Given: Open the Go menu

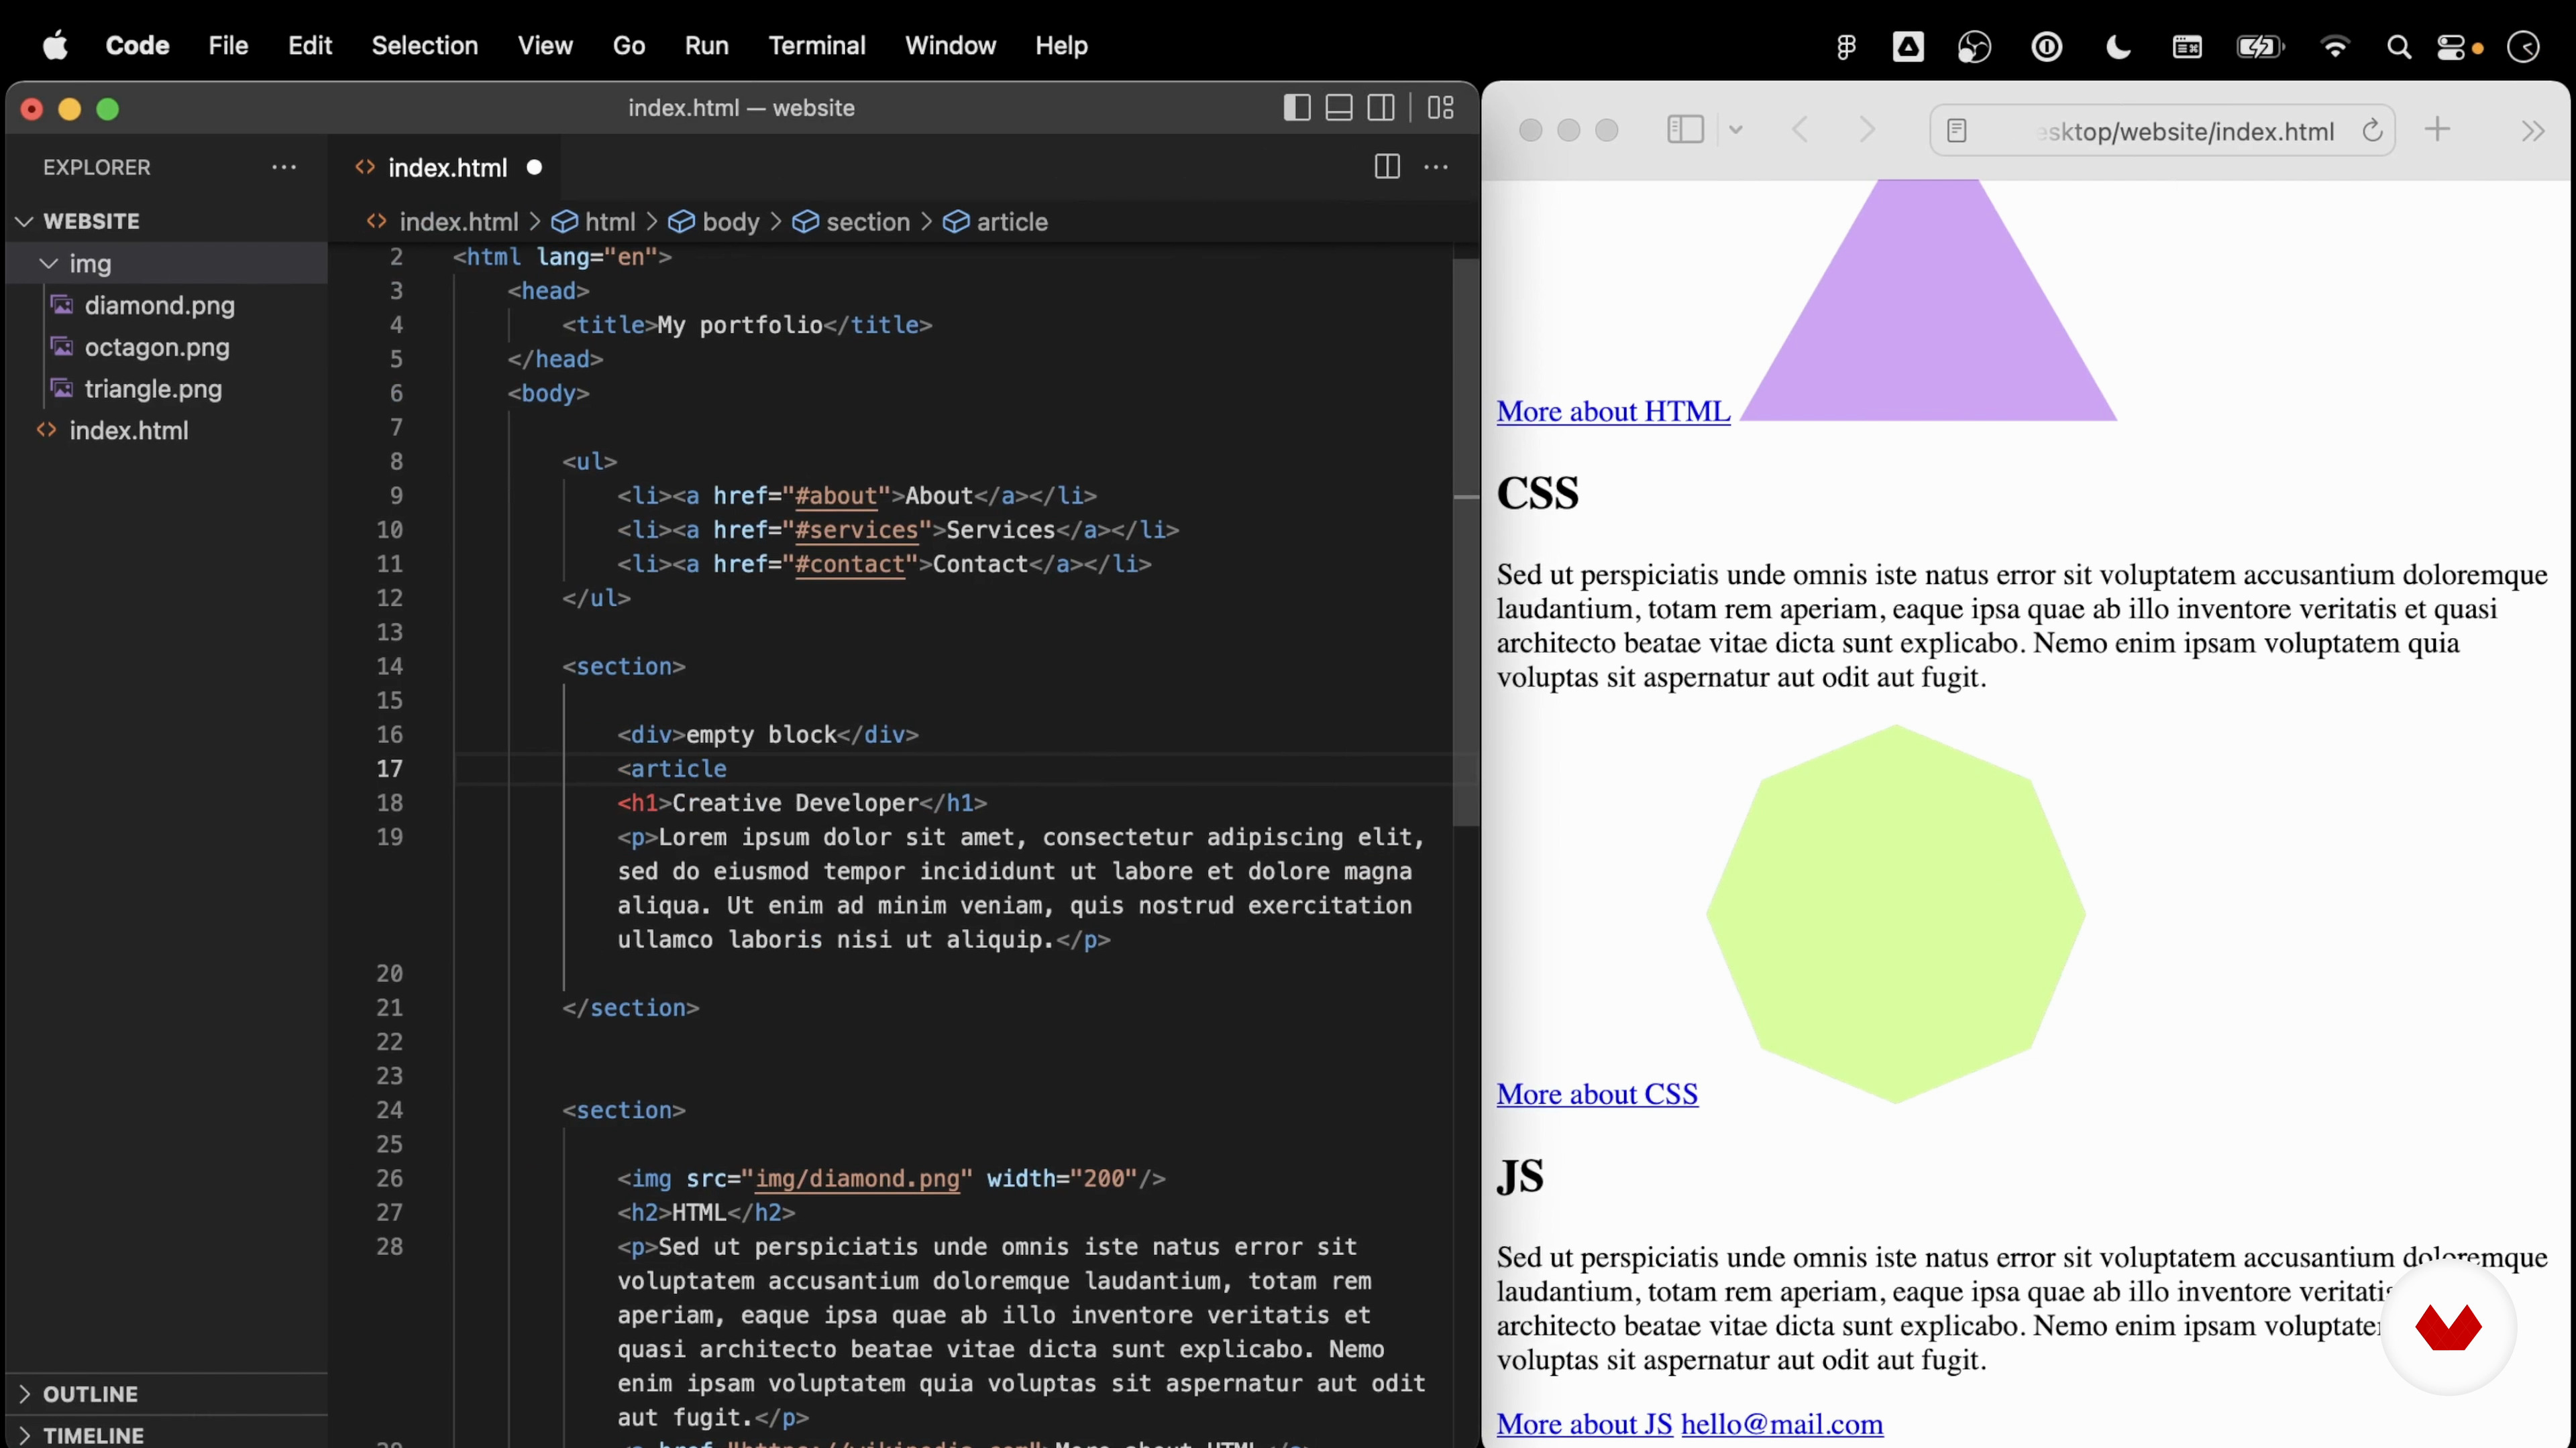Looking at the screenshot, I should tap(629, 46).
